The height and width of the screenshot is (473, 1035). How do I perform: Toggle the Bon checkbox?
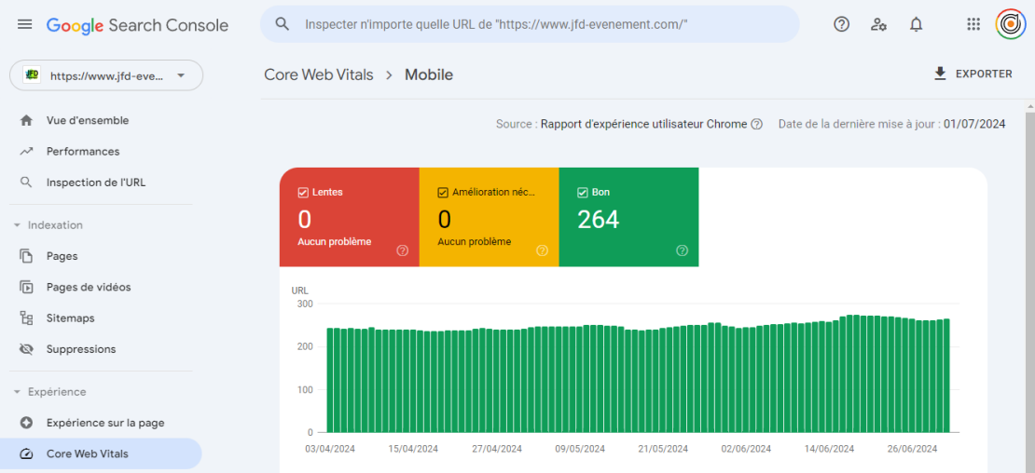(583, 193)
